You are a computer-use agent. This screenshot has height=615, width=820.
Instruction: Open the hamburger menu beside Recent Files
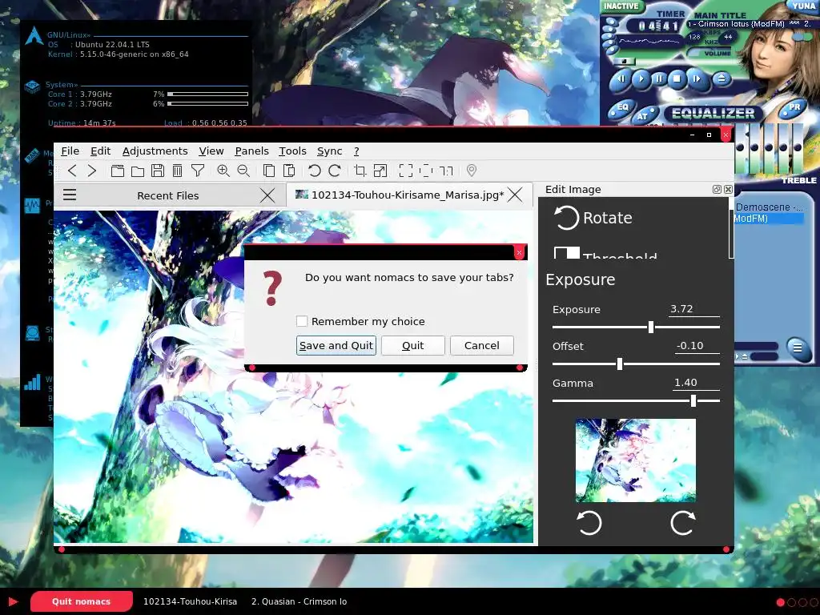(x=70, y=195)
